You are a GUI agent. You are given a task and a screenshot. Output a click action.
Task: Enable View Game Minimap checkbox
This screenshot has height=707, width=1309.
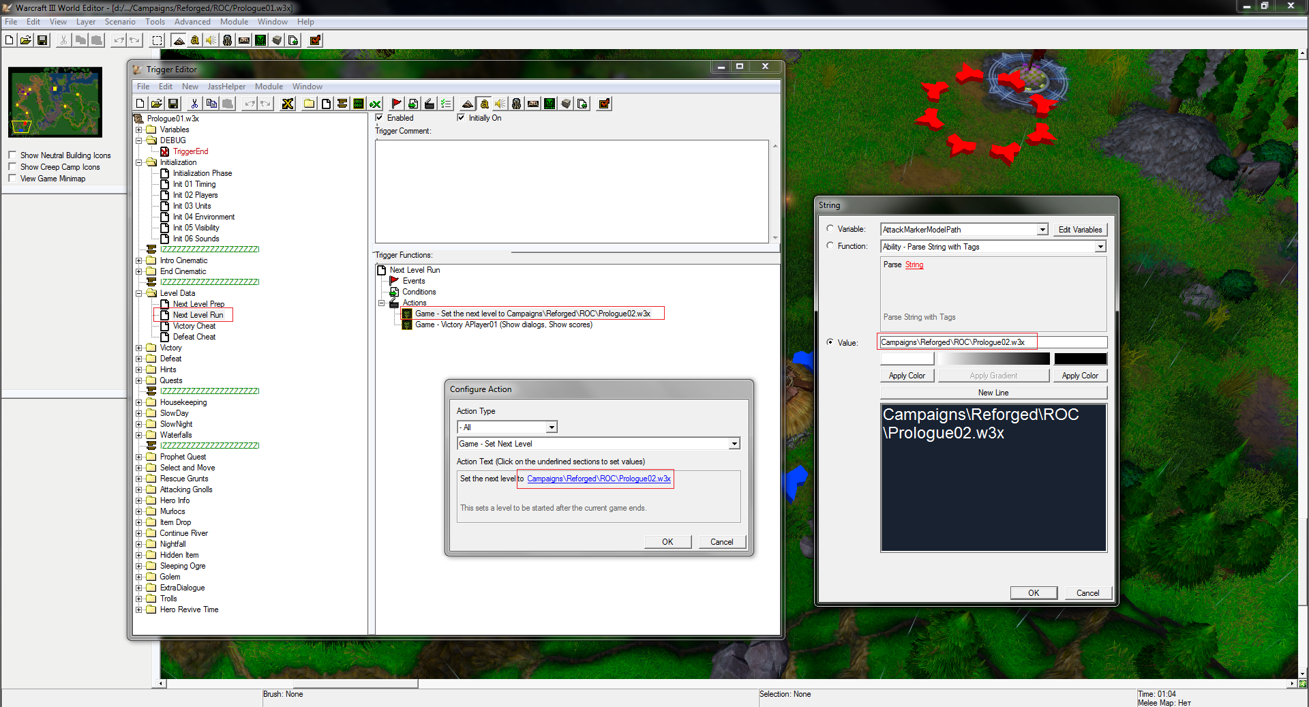click(12, 179)
